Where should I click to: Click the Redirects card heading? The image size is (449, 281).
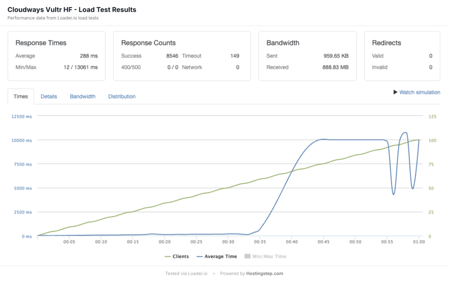point(387,43)
